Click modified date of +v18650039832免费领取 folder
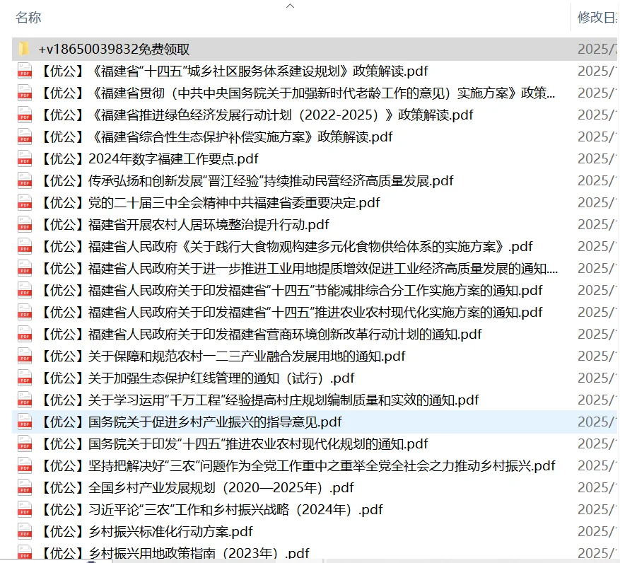The image size is (620, 563). pos(597,49)
